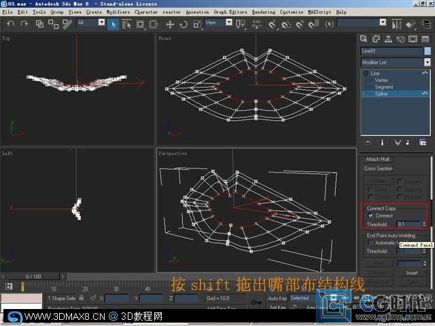This screenshot has height=326, width=435.
Task: Toggle the Window/Crossing selection icon
Action: (x=153, y=24)
